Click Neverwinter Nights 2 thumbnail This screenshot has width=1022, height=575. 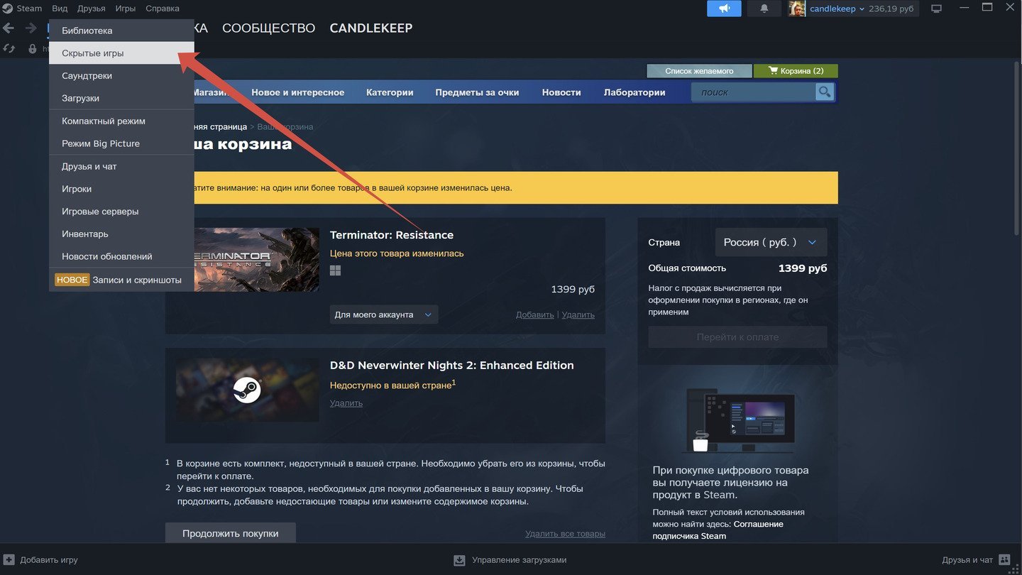248,390
